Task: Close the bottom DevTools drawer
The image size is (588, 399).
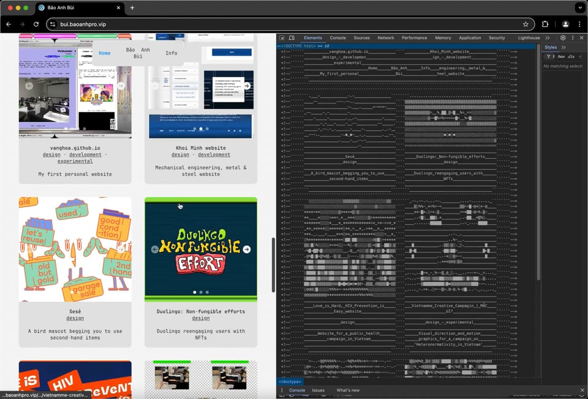Action: click(x=582, y=390)
